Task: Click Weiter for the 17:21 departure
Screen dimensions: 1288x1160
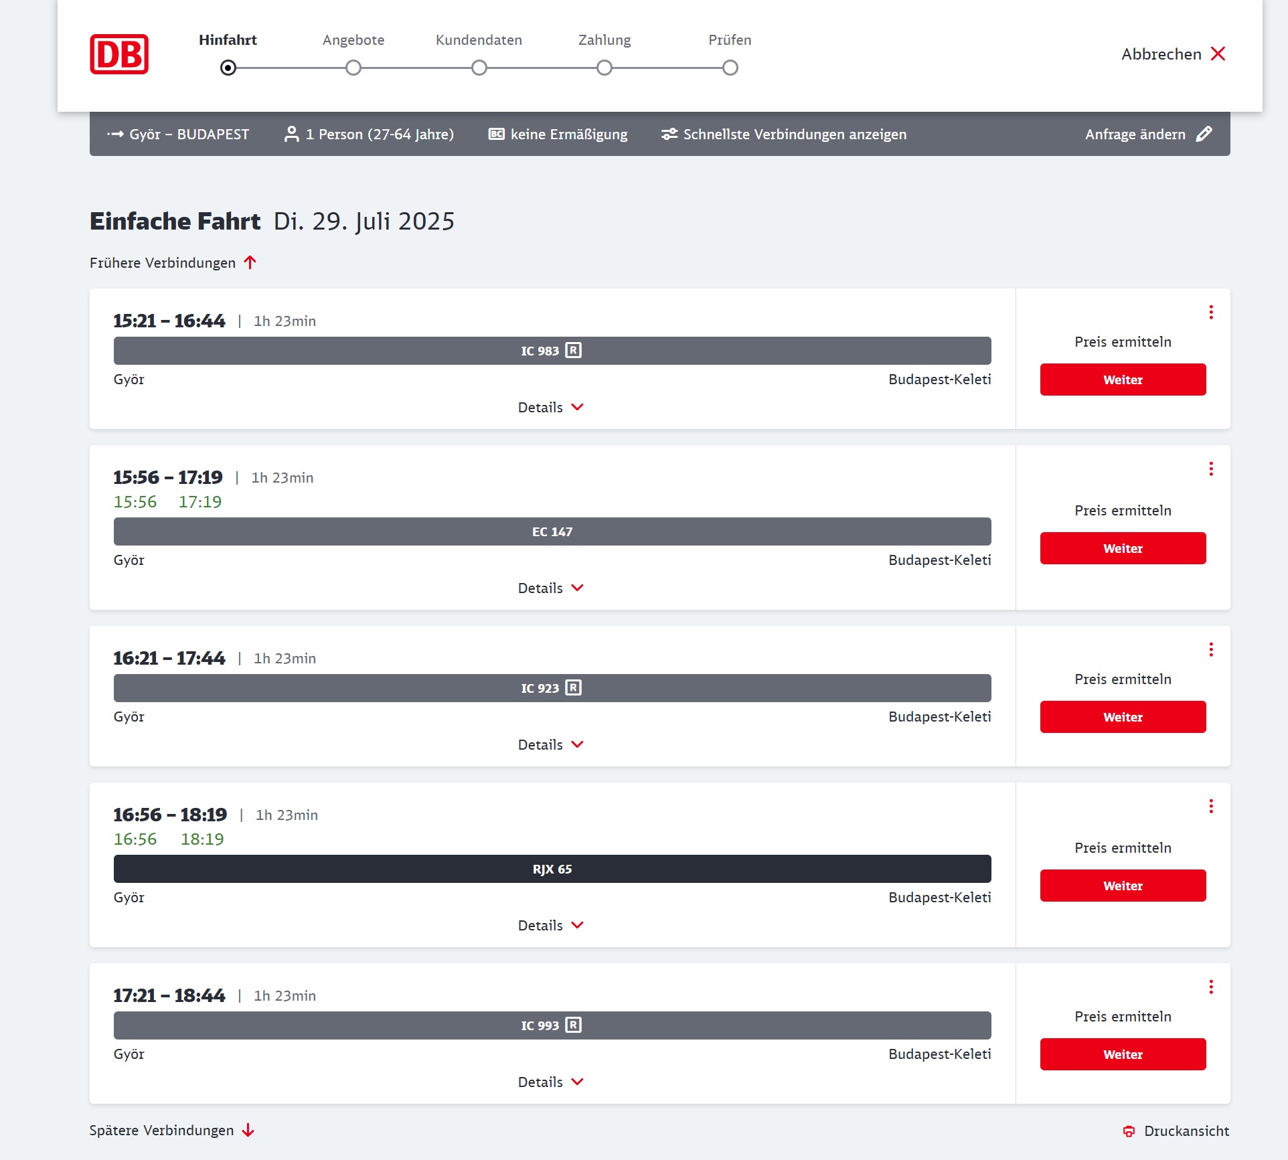Action: tap(1123, 1054)
